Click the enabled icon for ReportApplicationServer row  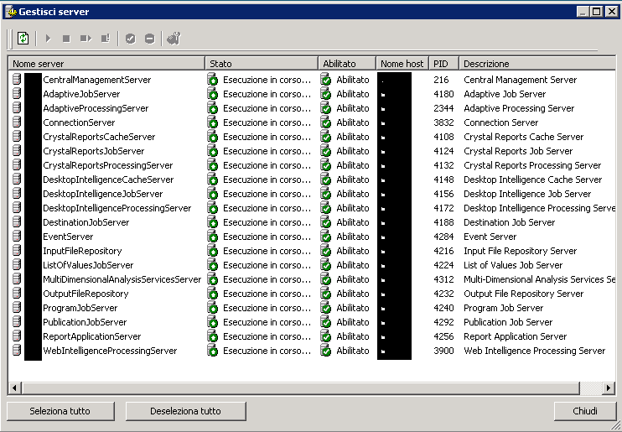(x=326, y=336)
